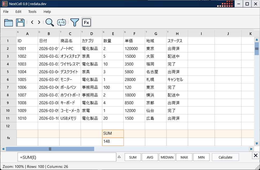
Task: Open a file using the folder icon
Action: pyautogui.click(x=8, y=22)
